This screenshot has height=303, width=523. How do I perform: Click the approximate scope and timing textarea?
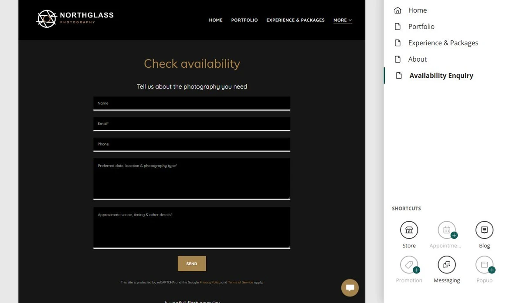[192, 228]
